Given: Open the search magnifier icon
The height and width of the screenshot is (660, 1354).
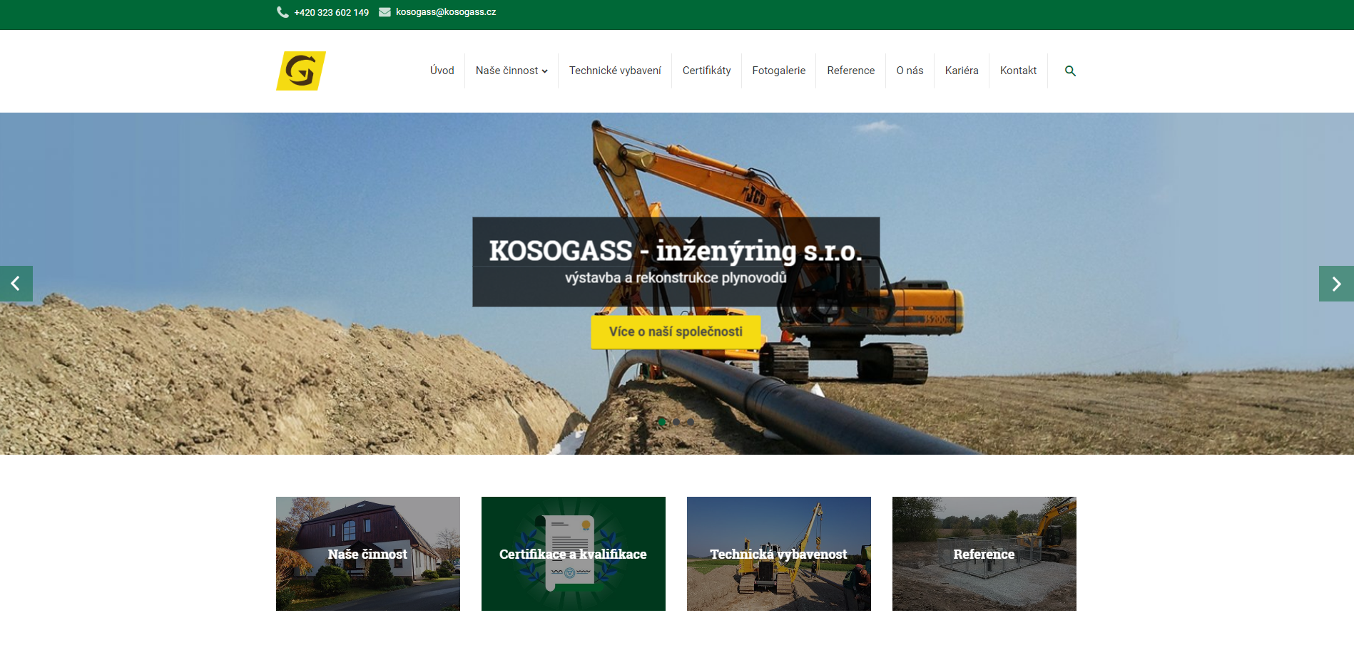Looking at the screenshot, I should pos(1070,71).
